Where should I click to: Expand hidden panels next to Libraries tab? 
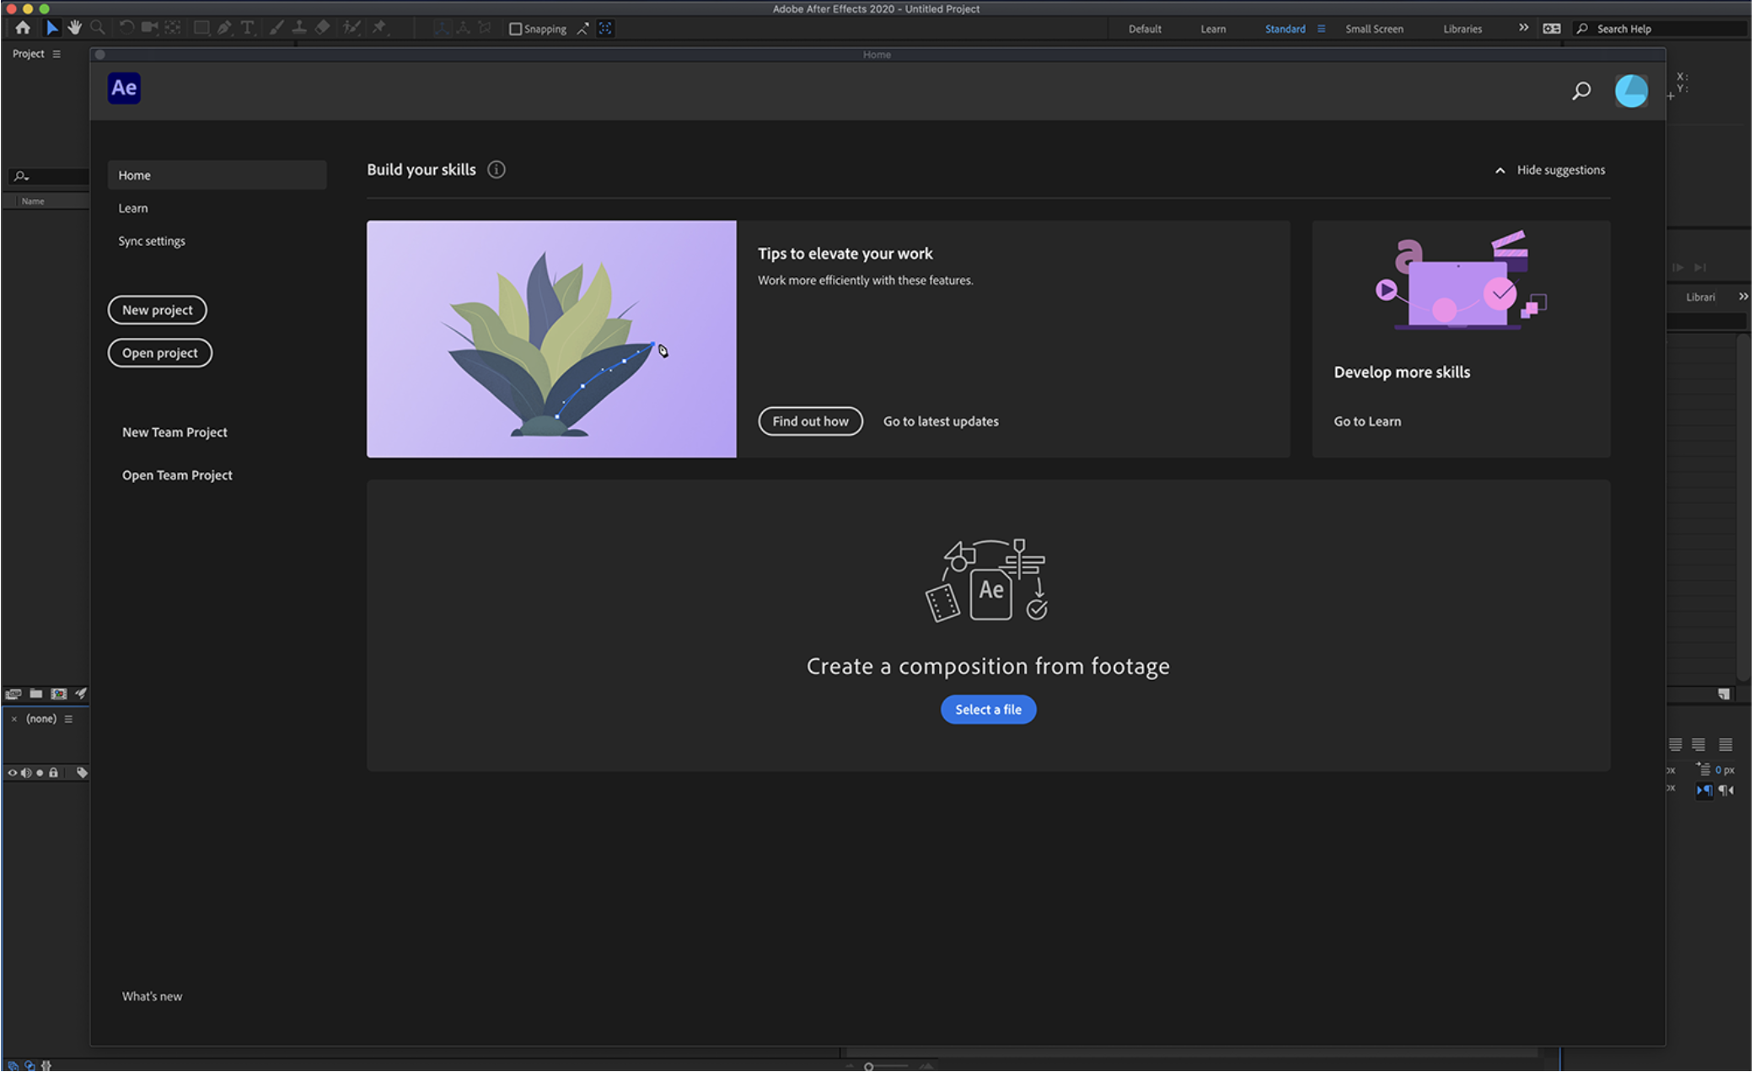(x=1743, y=297)
